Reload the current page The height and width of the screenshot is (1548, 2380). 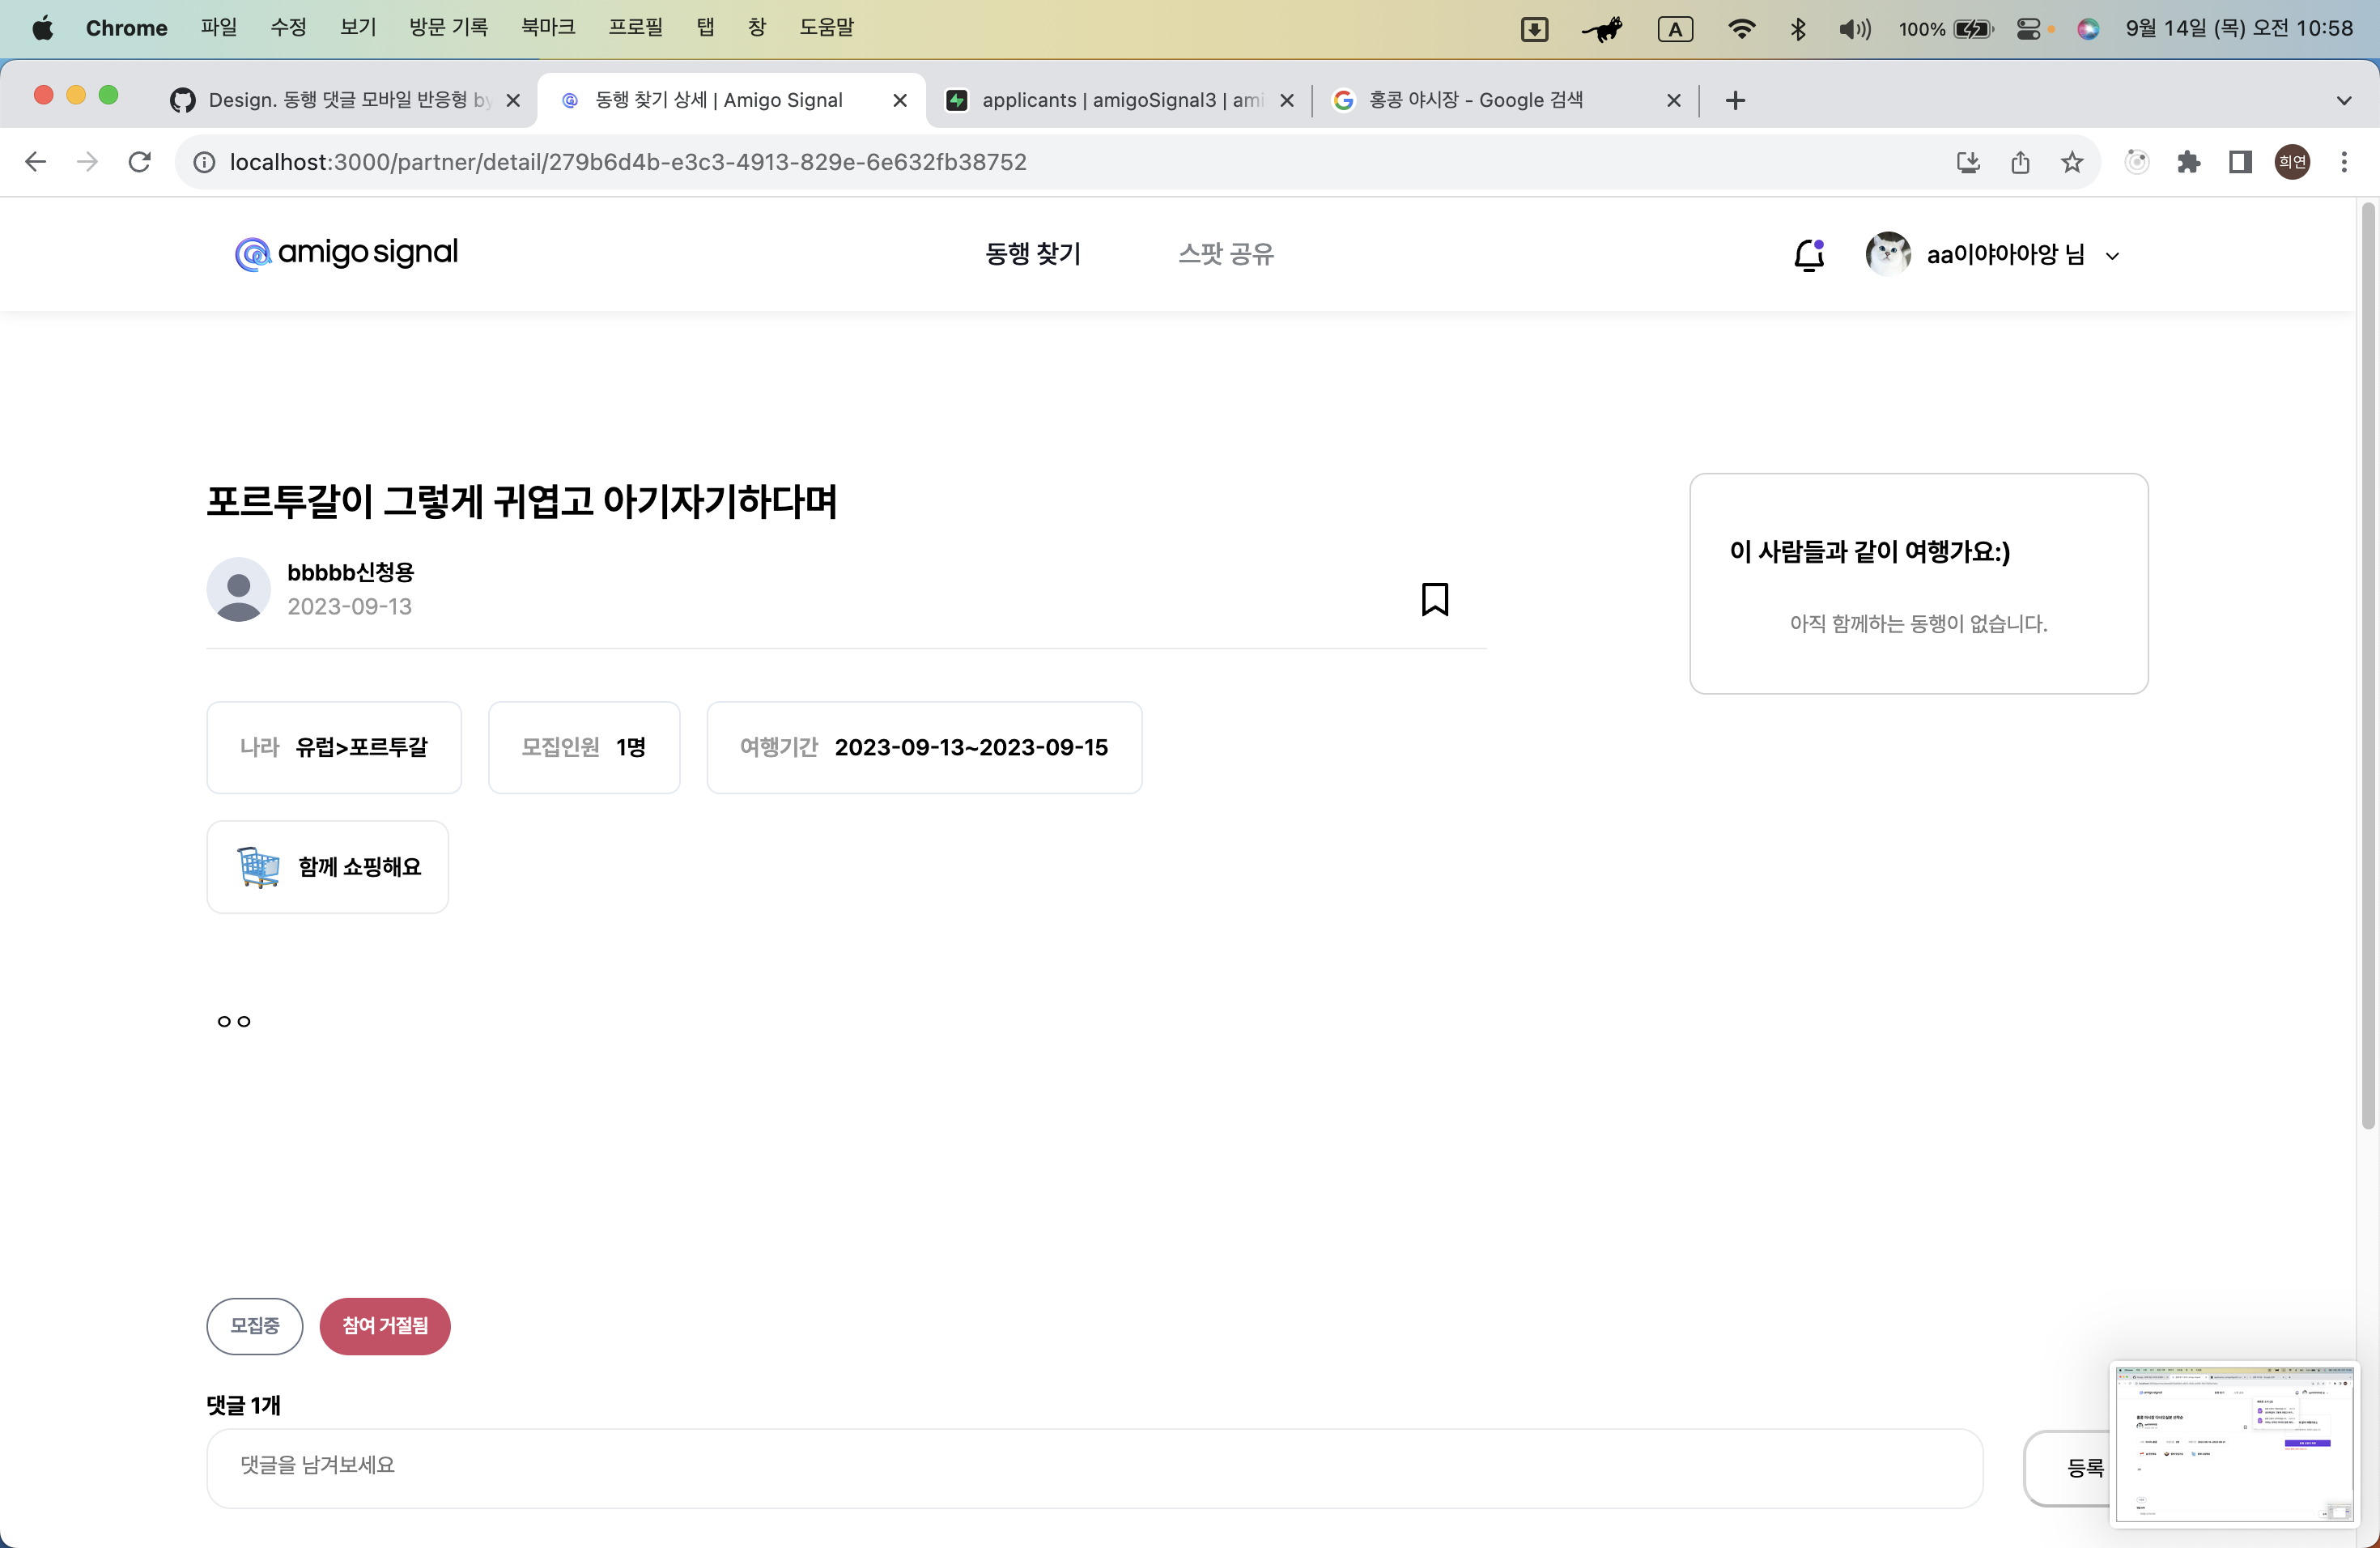pyautogui.click(x=140, y=162)
